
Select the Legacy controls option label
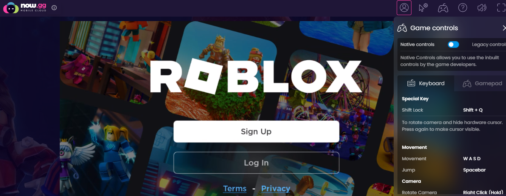click(489, 44)
